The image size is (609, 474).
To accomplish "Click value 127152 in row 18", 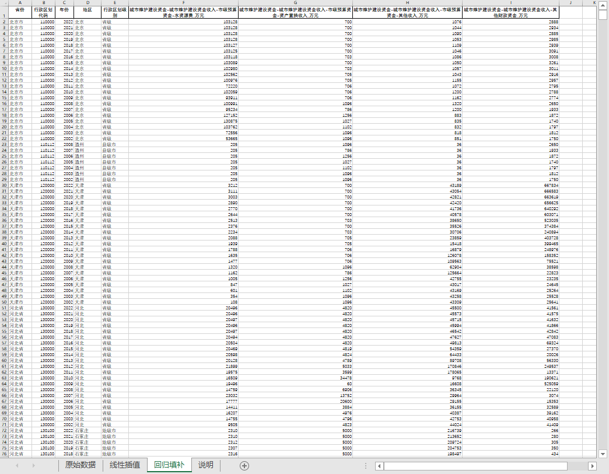I will click(183, 116).
